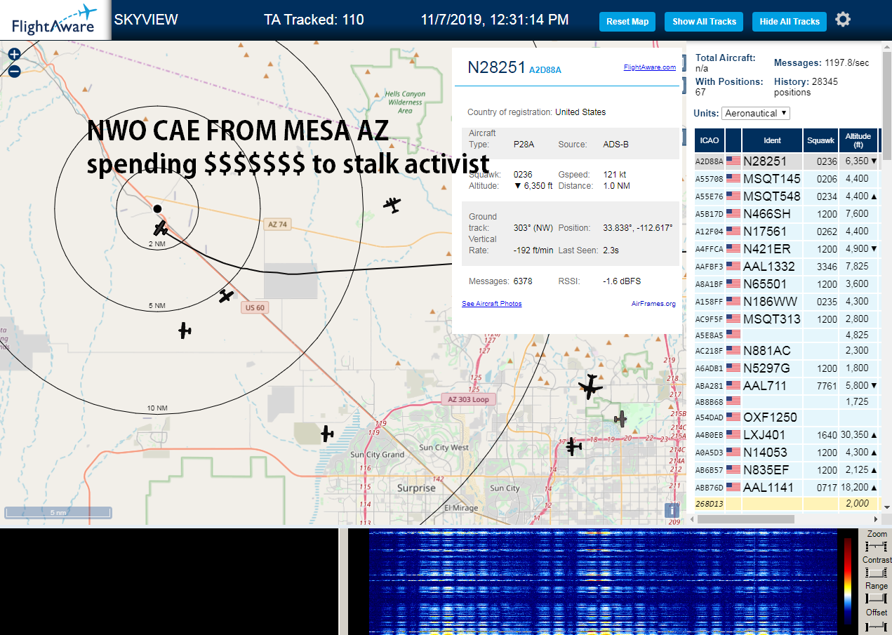
Task: Open the settings gear icon
Action: coord(843,20)
